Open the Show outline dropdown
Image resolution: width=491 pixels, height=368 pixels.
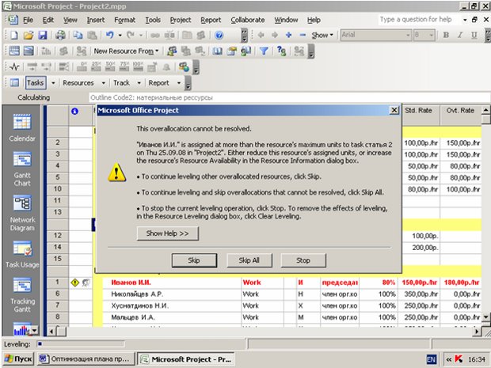click(x=323, y=35)
